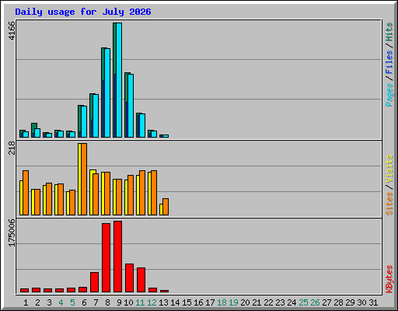Click the Files legend label
398x311 pixels.
pos(389,61)
